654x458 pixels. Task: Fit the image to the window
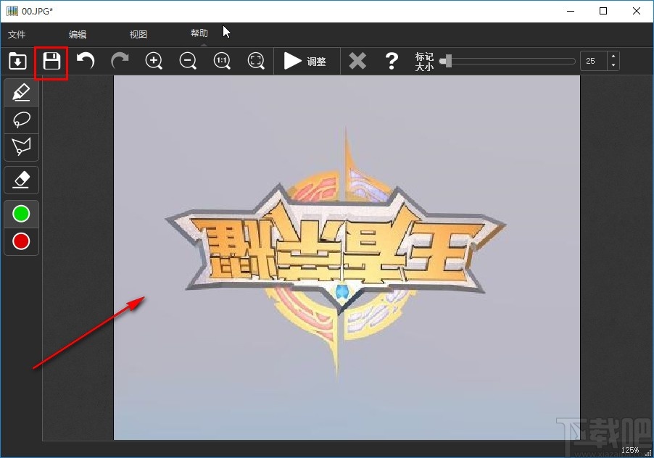[256, 62]
